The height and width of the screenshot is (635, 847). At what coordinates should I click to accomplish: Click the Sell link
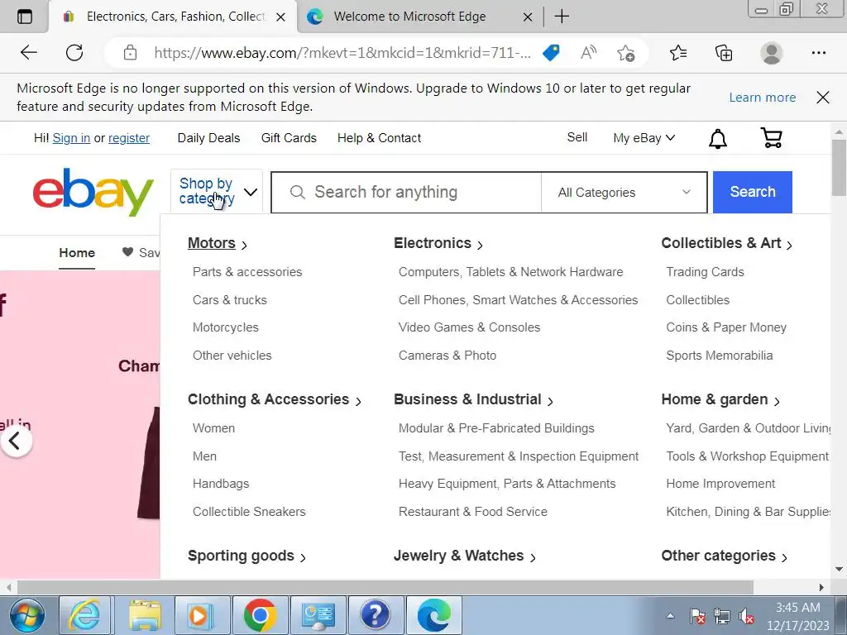(577, 138)
